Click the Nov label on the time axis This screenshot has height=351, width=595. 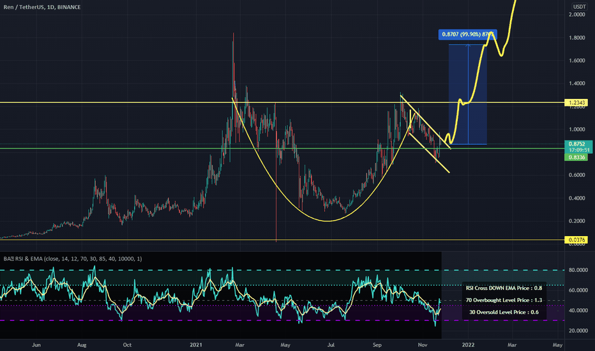(423, 345)
